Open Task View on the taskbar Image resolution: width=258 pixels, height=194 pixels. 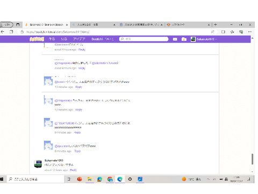69,179
